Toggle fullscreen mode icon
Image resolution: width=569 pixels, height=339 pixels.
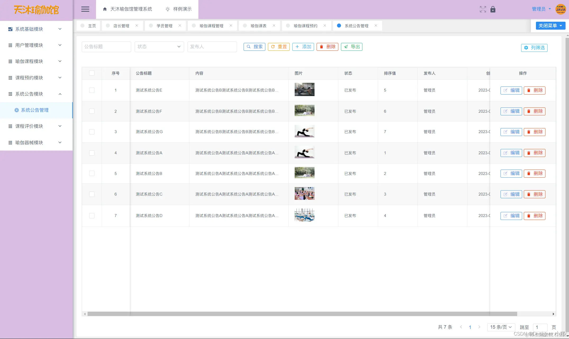(x=483, y=9)
